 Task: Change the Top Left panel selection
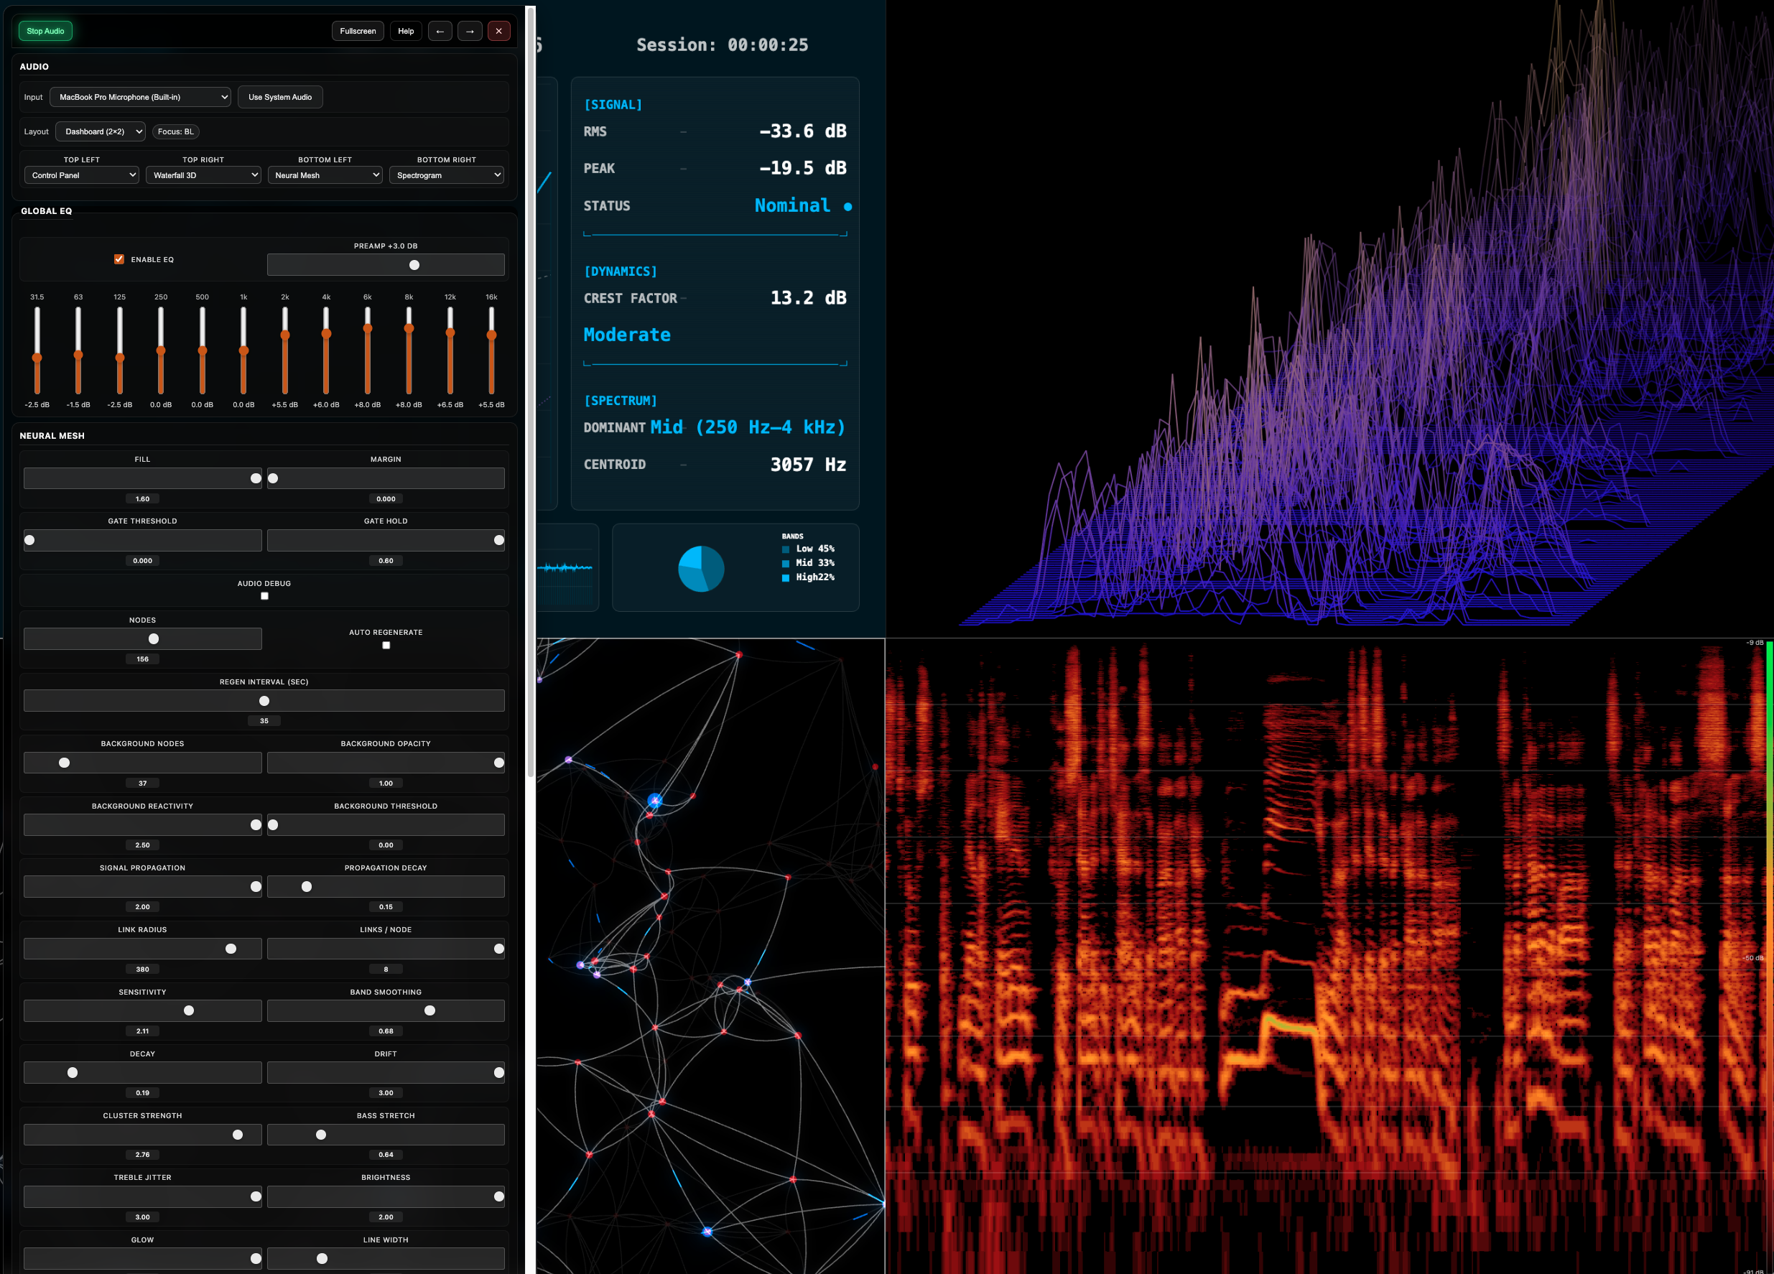81,175
